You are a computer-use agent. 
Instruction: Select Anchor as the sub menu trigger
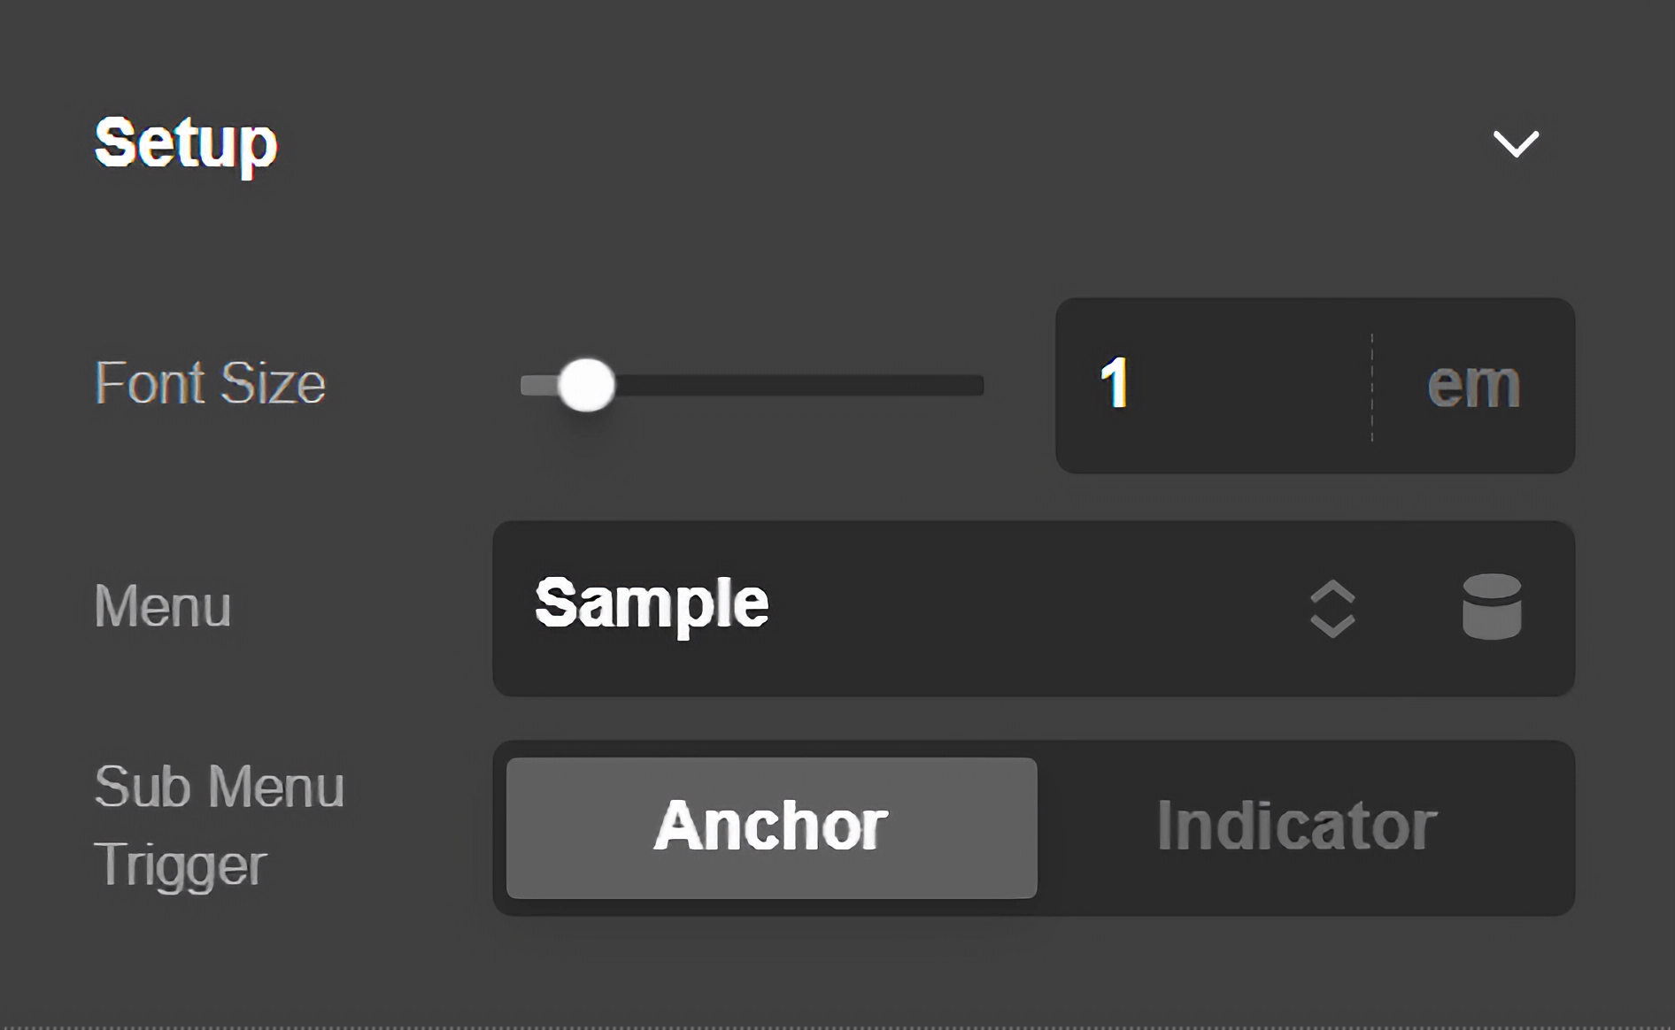[x=771, y=828]
